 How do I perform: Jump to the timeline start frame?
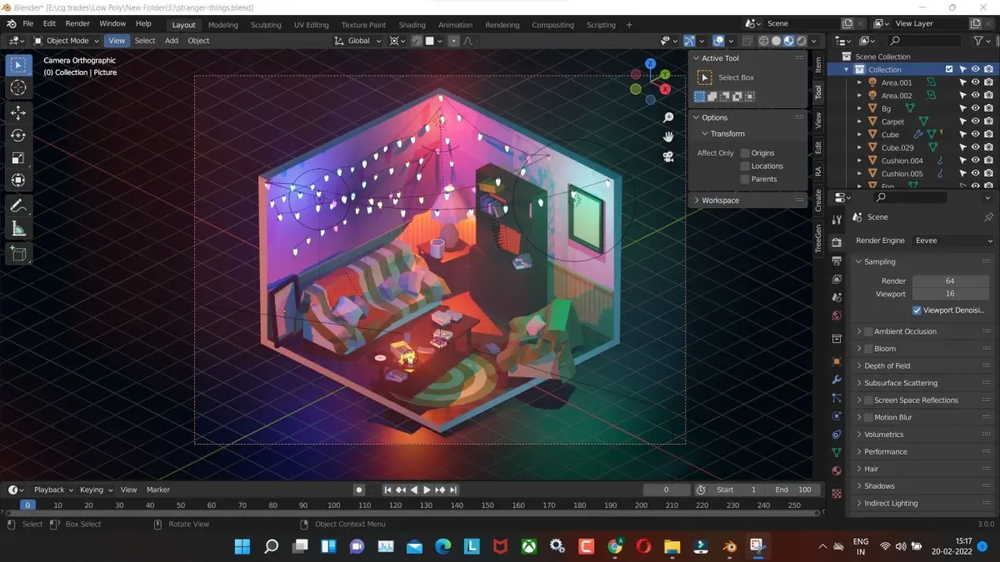click(x=388, y=490)
